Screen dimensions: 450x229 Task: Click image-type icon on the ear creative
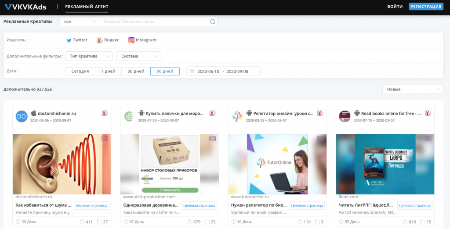(105, 139)
